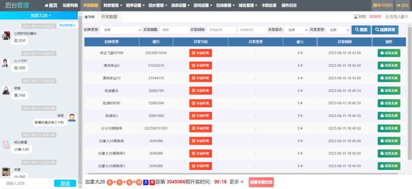Click the 退出 logout button

click(403, 5)
